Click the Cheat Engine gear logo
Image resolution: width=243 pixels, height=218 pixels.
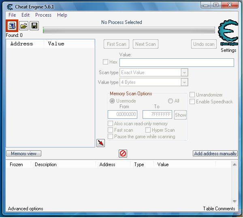(x=228, y=33)
